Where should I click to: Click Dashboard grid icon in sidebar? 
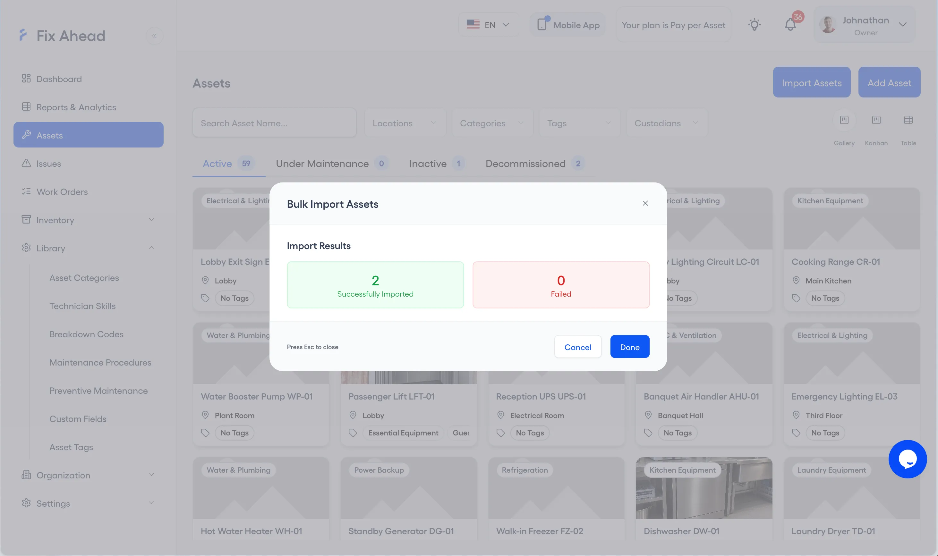tap(26, 78)
